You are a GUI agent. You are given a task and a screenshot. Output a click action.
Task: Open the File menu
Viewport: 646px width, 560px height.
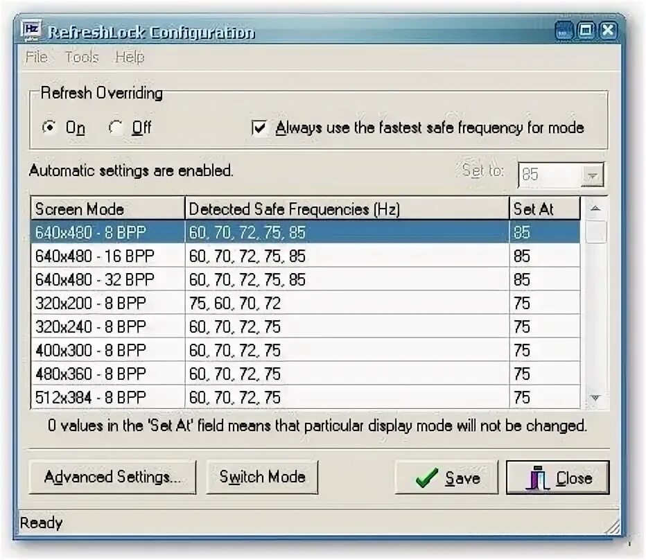point(36,57)
